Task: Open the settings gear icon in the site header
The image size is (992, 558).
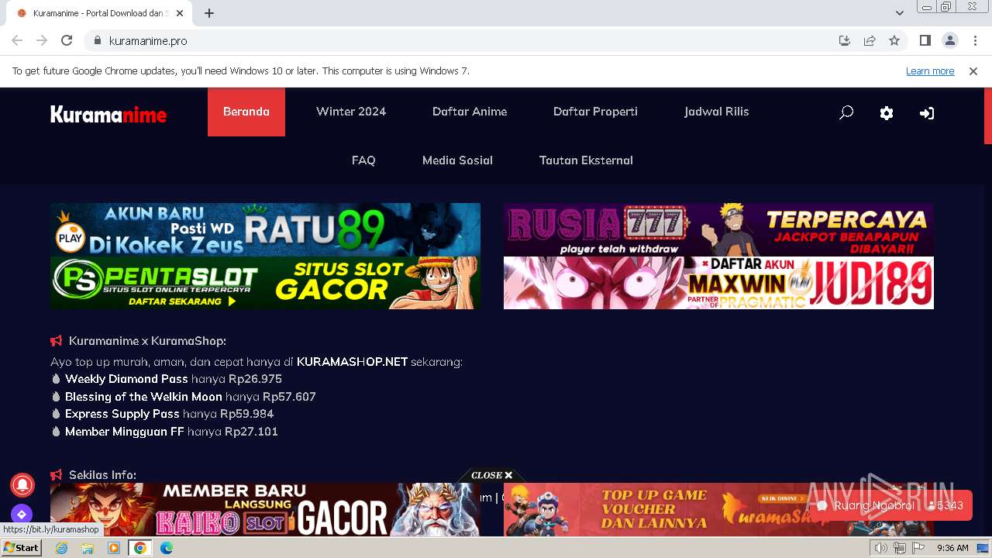Action: [887, 113]
